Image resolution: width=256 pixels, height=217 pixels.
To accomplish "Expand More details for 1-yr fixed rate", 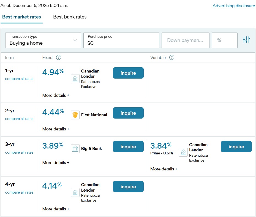I will pyautogui.click(x=56, y=95).
